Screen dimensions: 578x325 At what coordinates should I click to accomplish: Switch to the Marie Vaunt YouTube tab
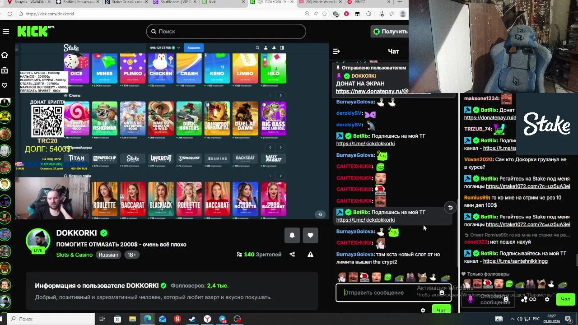click(322, 2)
